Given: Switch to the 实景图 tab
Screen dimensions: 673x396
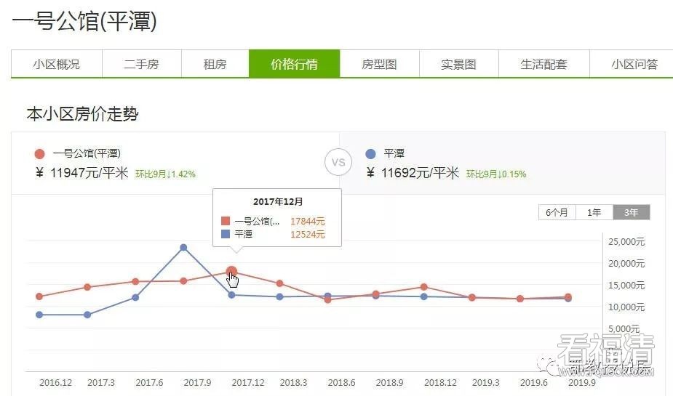Looking at the screenshot, I should tap(459, 64).
